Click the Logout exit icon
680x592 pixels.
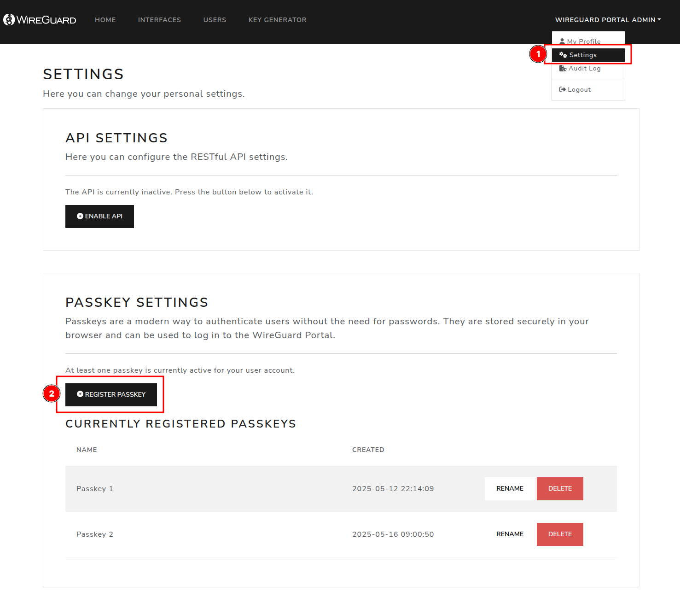tap(563, 89)
